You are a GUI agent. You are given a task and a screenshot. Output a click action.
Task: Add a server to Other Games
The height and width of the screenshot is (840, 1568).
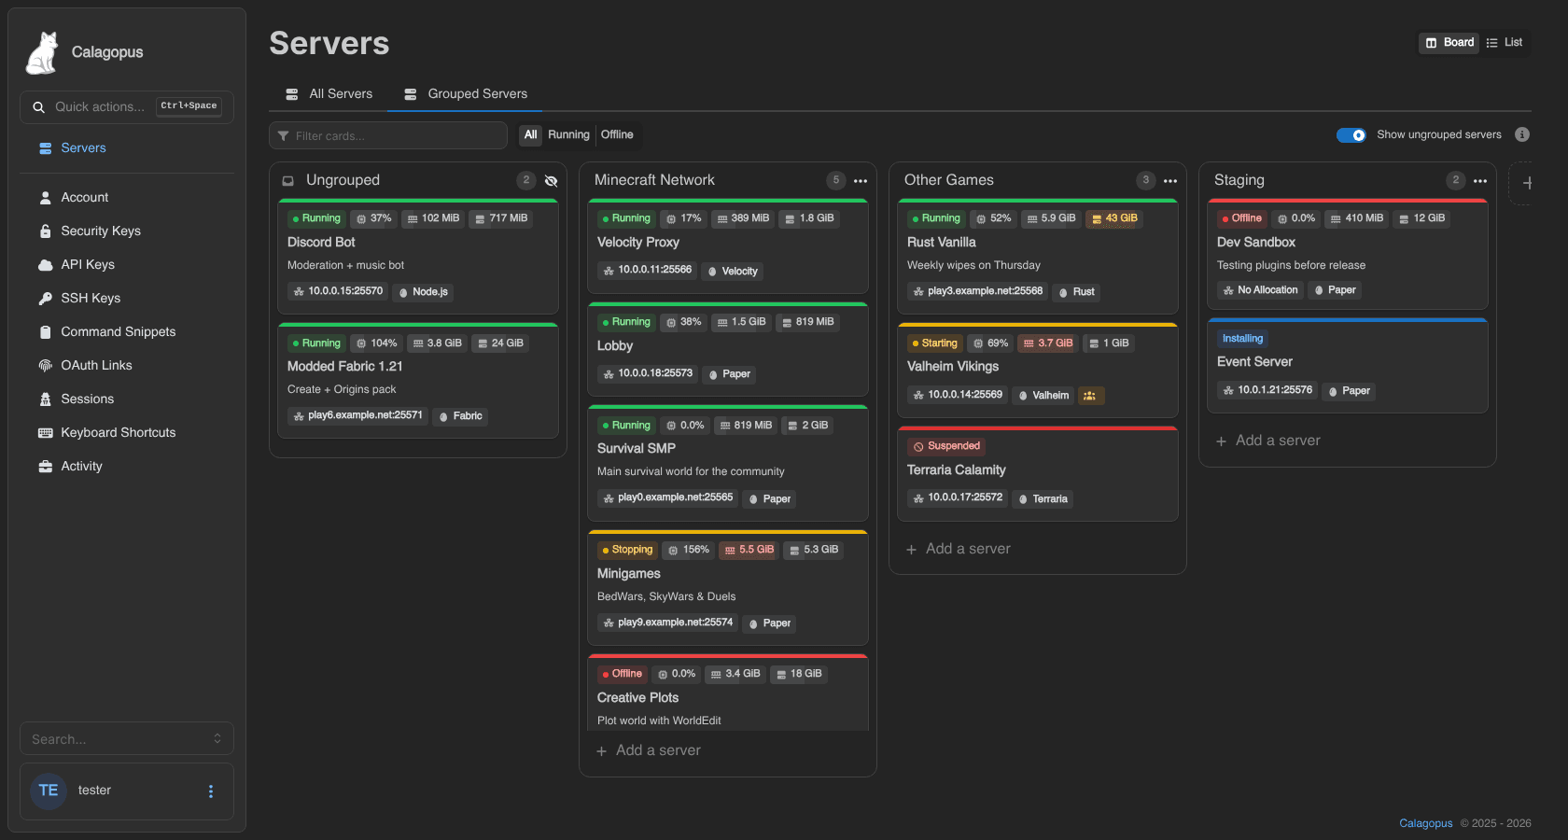(x=959, y=549)
